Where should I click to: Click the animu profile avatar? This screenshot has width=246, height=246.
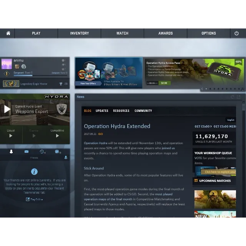(x=7, y=64)
